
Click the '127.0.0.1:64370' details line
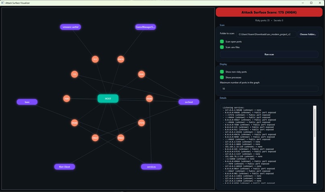(242, 178)
